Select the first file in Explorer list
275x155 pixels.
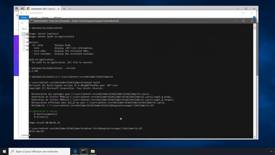[25, 34]
